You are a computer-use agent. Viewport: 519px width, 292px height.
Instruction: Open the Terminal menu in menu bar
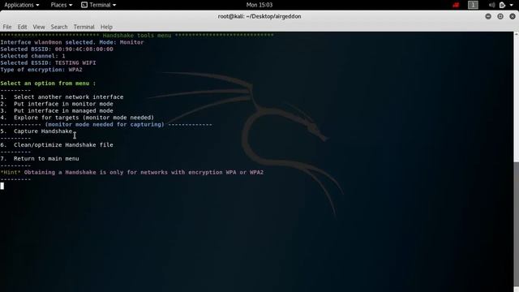click(x=84, y=27)
